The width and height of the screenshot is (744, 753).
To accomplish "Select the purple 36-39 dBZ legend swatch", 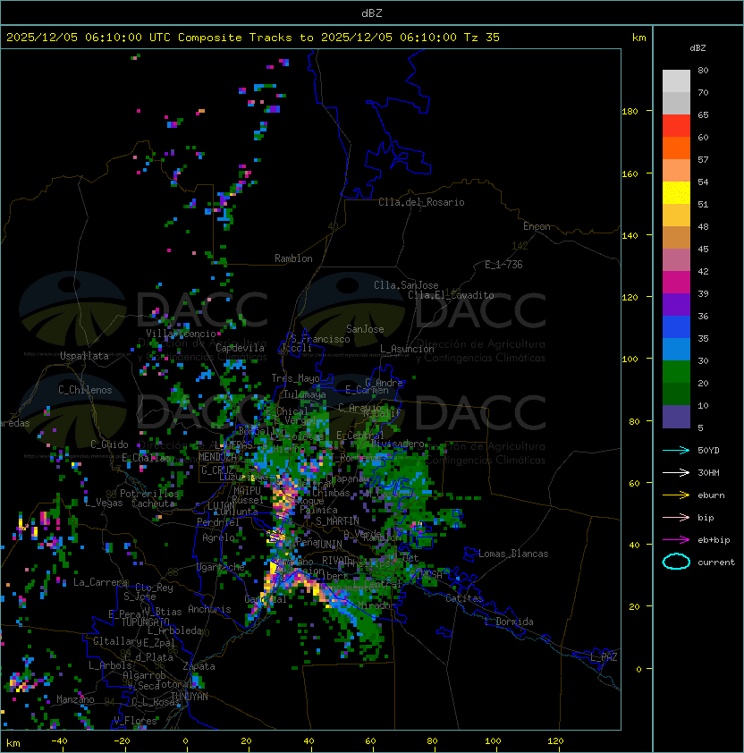I will pyautogui.click(x=676, y=305).
